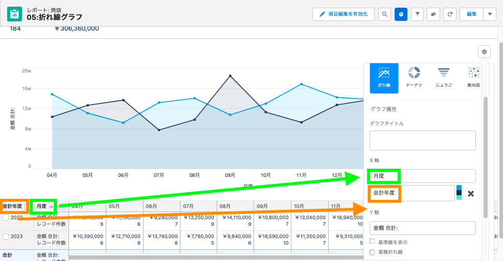Screen dimensions: 503x261
Task: Click the report app icon in header
Action: (14, 14)
